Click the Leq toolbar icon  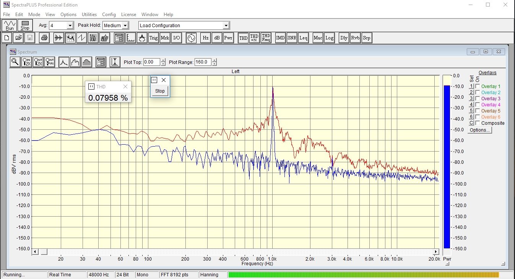(x=303, y=38)
